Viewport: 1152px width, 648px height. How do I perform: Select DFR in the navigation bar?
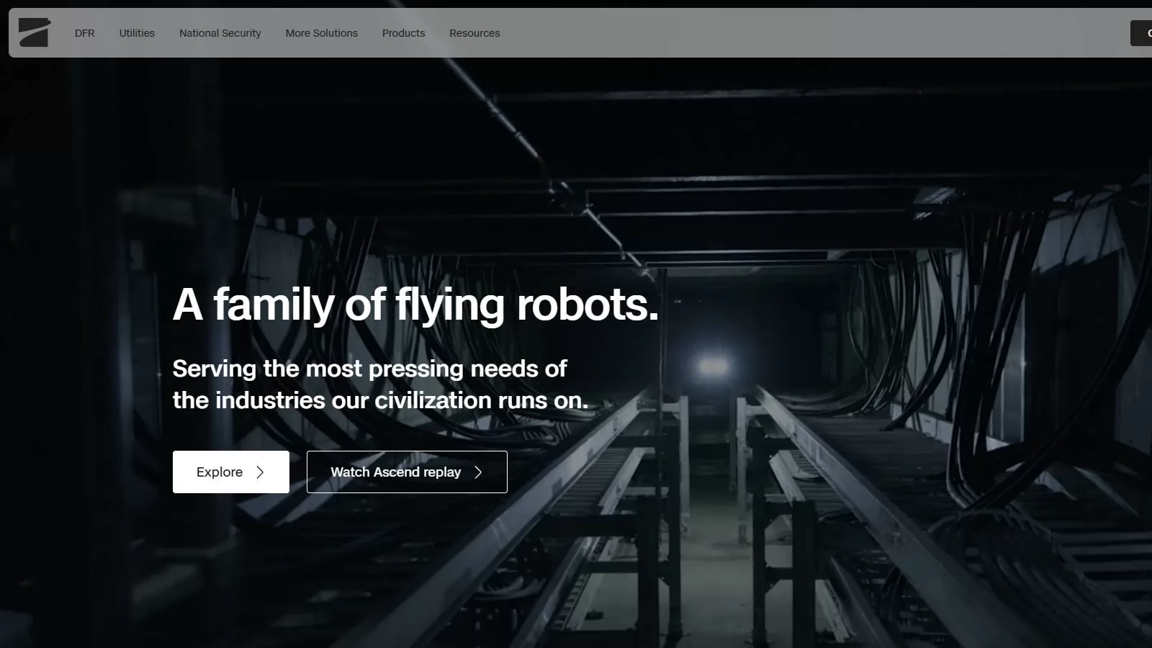point(84,33)
